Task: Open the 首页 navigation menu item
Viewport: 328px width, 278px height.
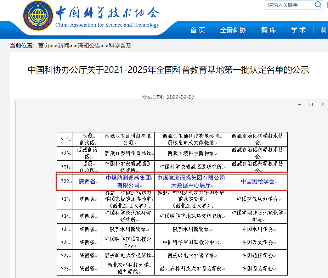Action: (198, 30)
